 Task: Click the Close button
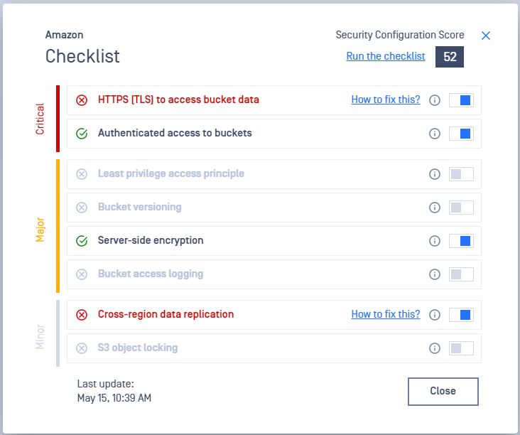443,391
